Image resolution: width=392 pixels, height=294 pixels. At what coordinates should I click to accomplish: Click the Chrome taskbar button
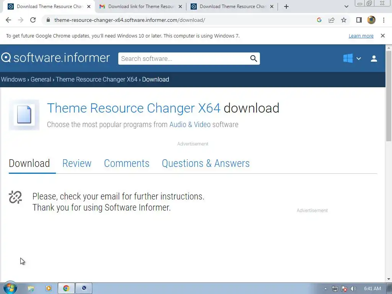[66, 289]
